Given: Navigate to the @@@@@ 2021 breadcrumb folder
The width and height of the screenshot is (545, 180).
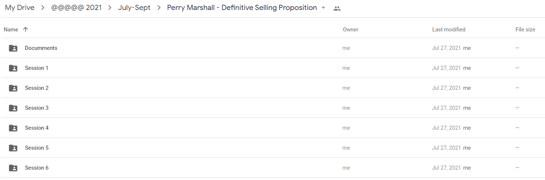Looking at the screenshot, I should pyautogui.click(x=76, y=8).
